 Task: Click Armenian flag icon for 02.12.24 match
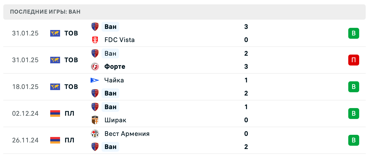(x=55, y=114)
